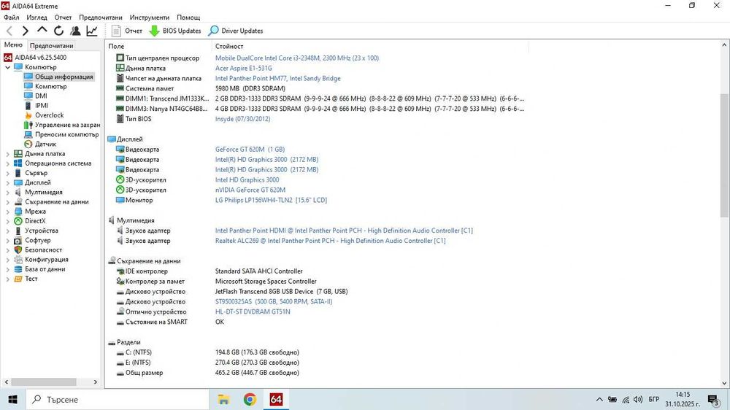Open the volume speaker tray icon

(x=638, y=399)
